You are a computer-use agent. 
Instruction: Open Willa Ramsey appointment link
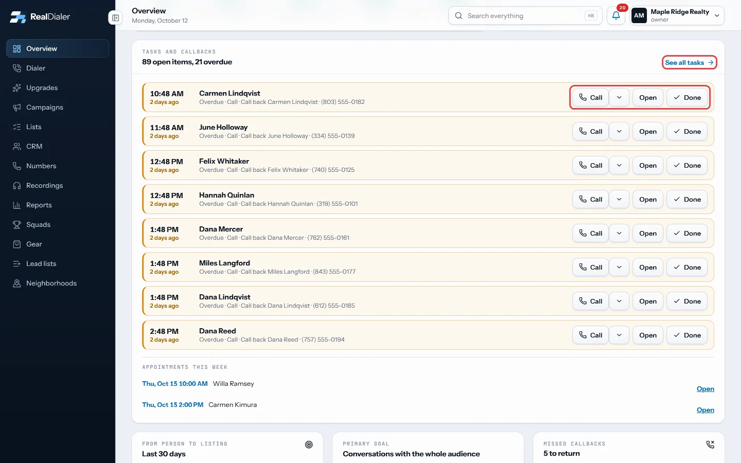705,389
